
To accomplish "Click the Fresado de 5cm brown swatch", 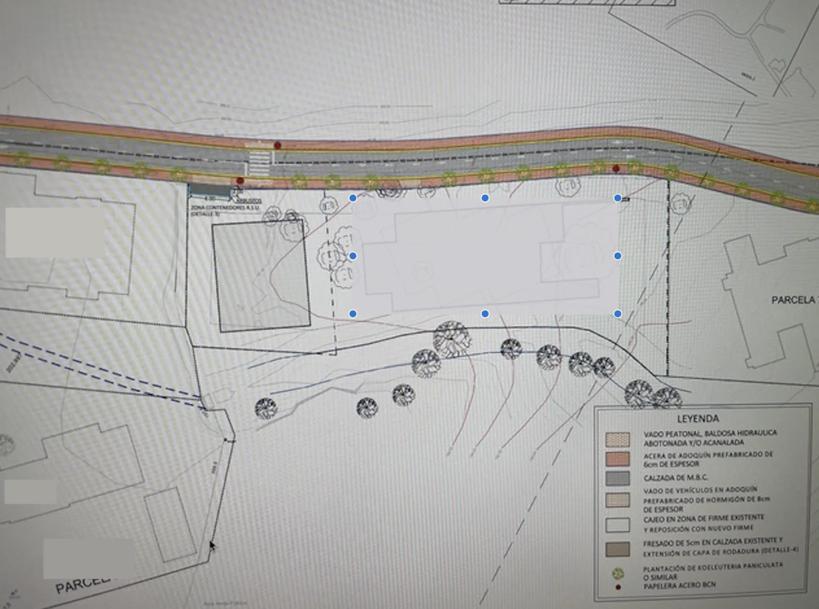I will coord(617,549).
